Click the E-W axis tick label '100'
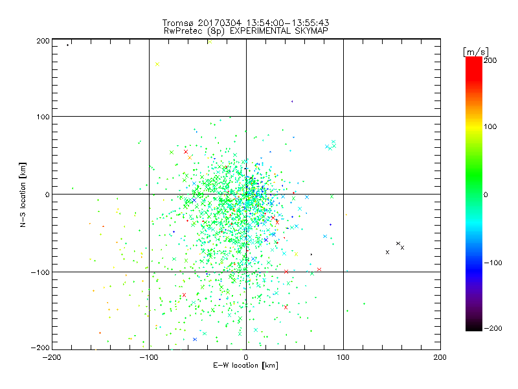Screen dimensions: 518x389 343,357
